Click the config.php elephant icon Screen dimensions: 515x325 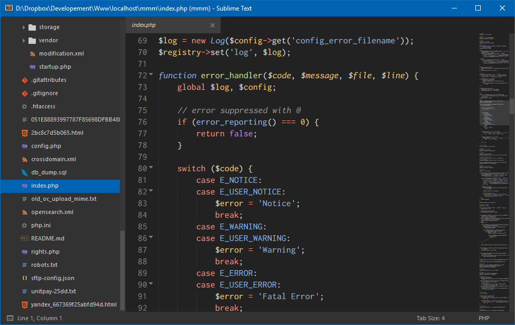[25, 146]
